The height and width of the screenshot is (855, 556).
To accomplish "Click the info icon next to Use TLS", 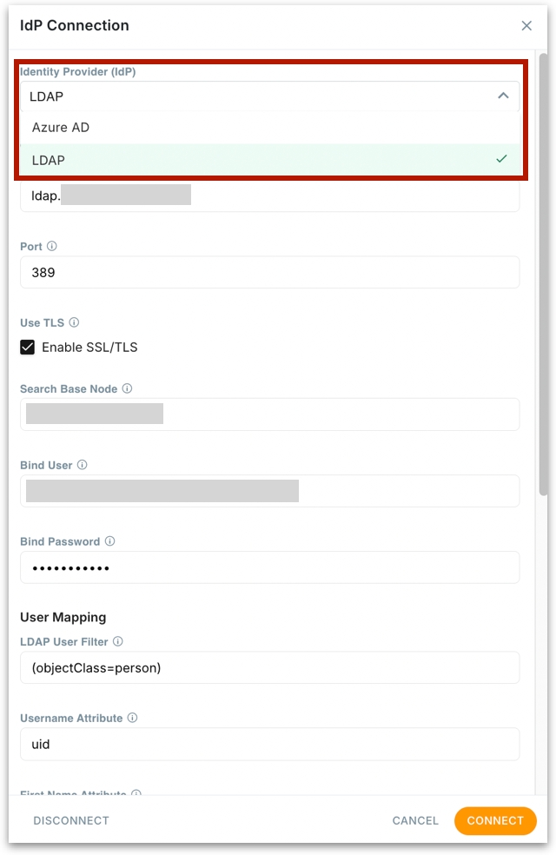I will point(74,323).
